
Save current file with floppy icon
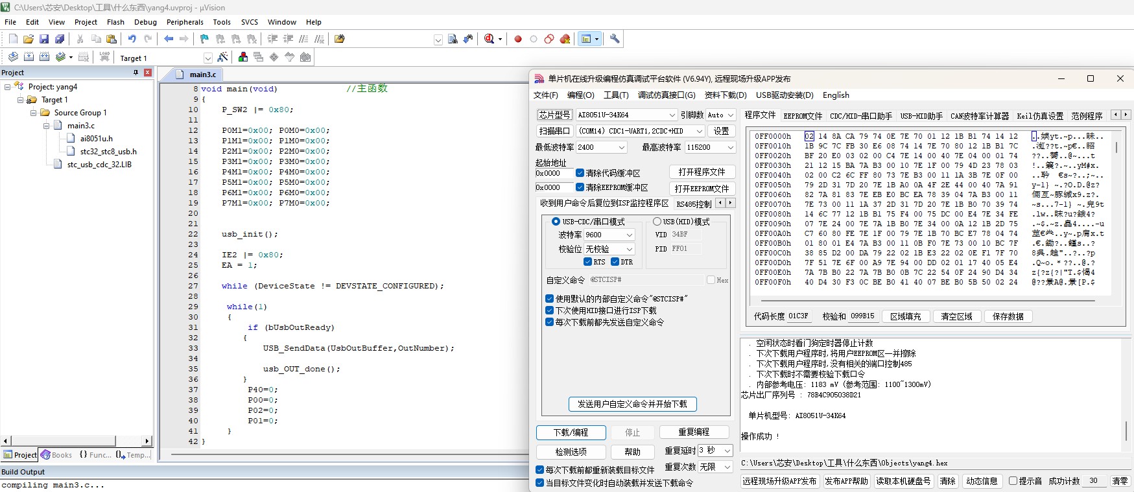(x=44, y=39)
